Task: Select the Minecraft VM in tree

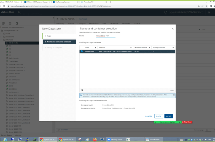Action: tap(12, 77)
